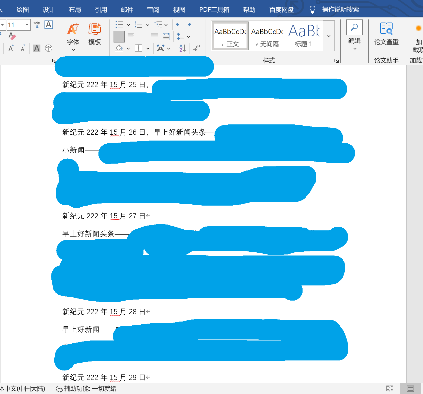Apply the 标题 1 heading style
The image size is (423, 394).
tap(304, 36)
